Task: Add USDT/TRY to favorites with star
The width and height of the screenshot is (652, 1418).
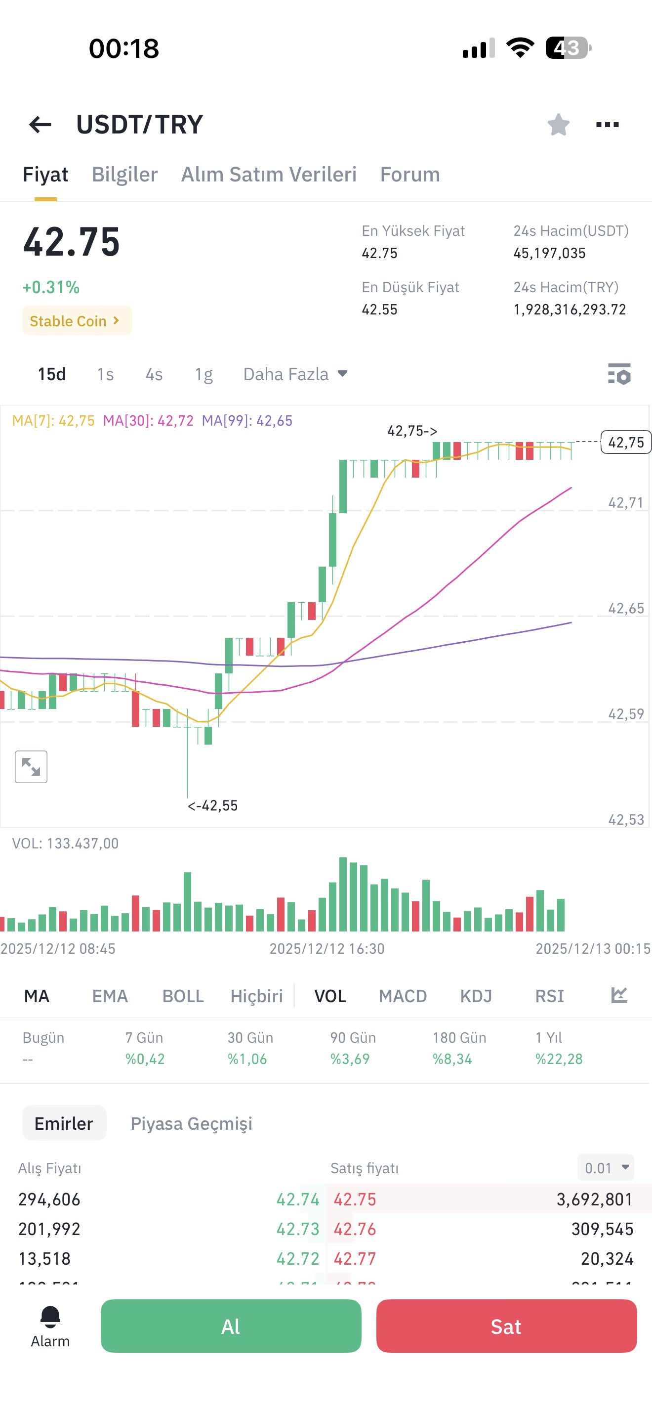Action: [x=558, y=125]
